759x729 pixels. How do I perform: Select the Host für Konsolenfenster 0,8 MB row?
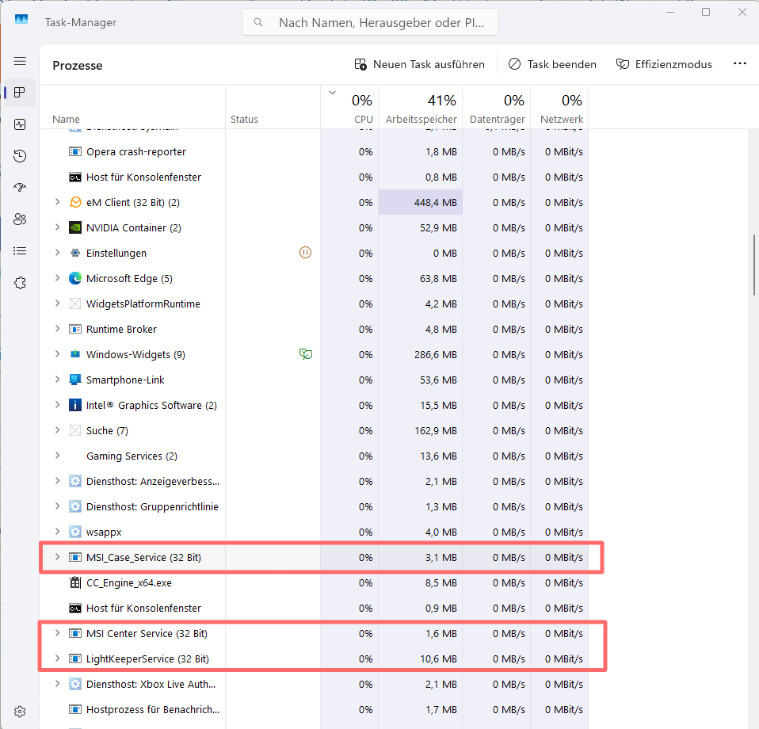pos(314,177)
